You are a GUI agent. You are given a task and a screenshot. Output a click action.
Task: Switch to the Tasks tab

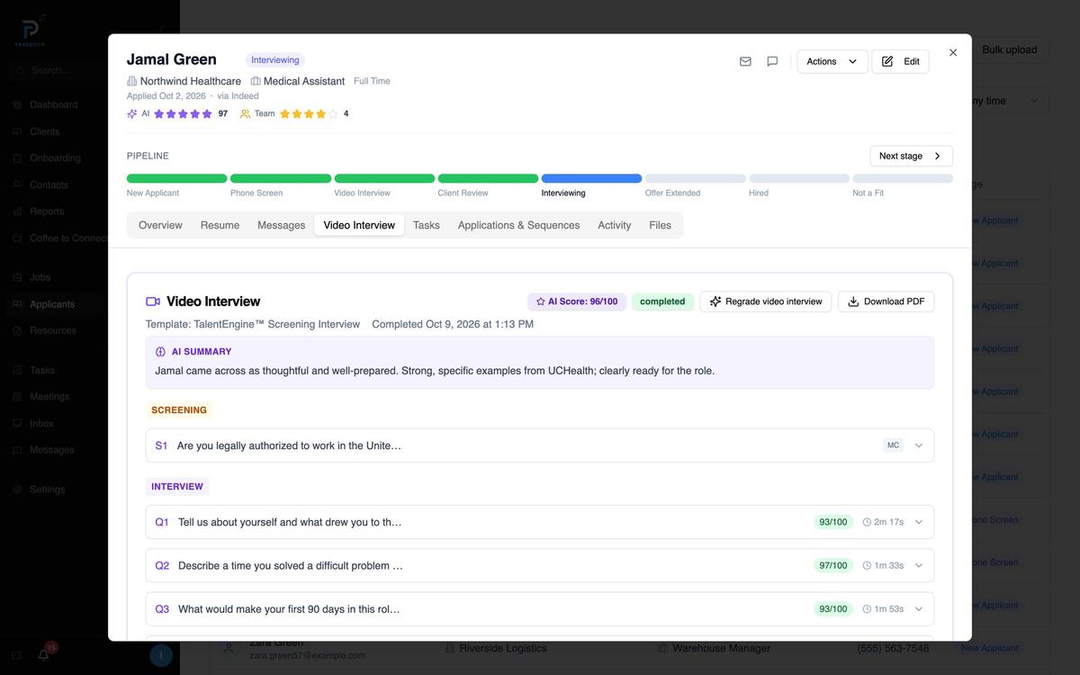427,225
